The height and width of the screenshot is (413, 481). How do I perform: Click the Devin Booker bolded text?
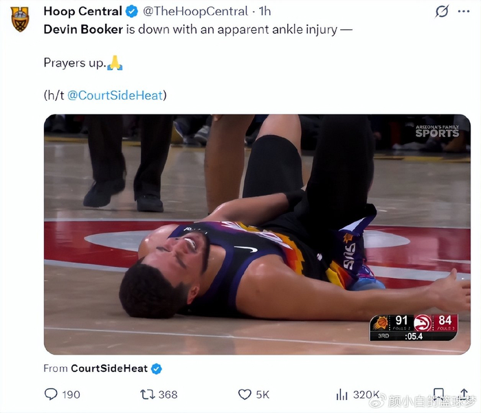click(x=84, y=29)
